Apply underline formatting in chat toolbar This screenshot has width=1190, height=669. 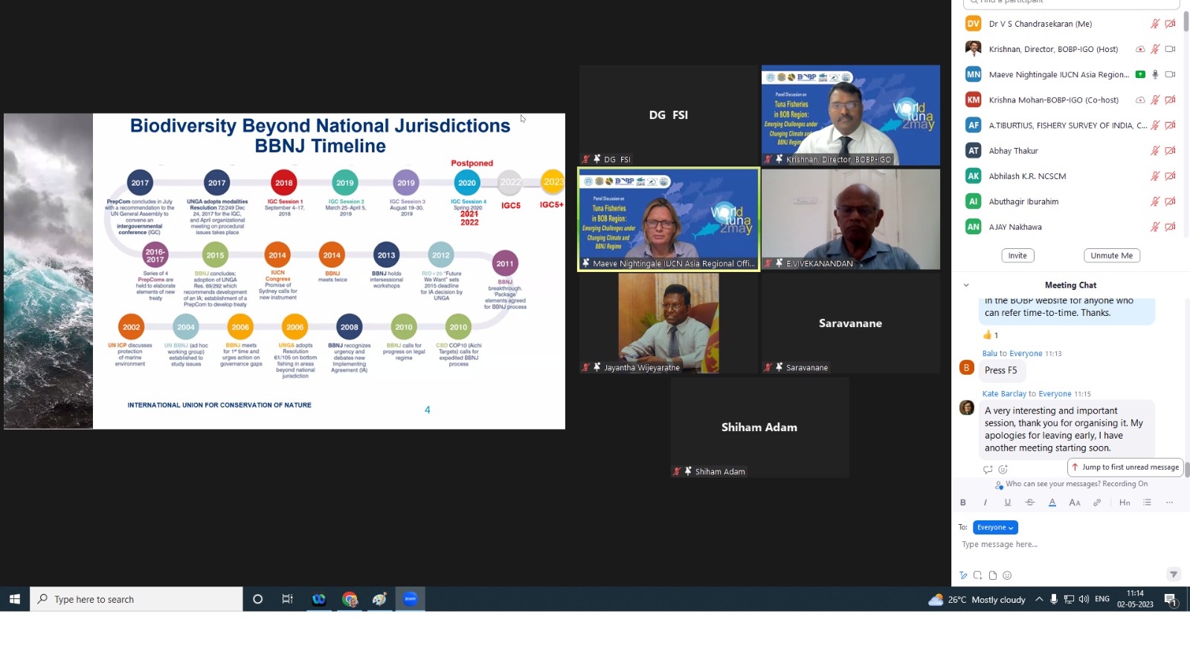point(1007,502)
